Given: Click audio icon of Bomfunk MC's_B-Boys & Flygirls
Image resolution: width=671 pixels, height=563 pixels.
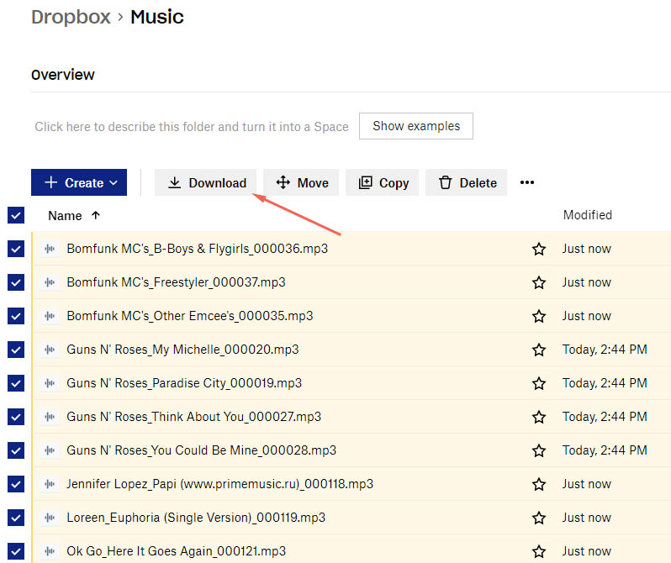Looking at the screenshot, I should pos(50,249).
